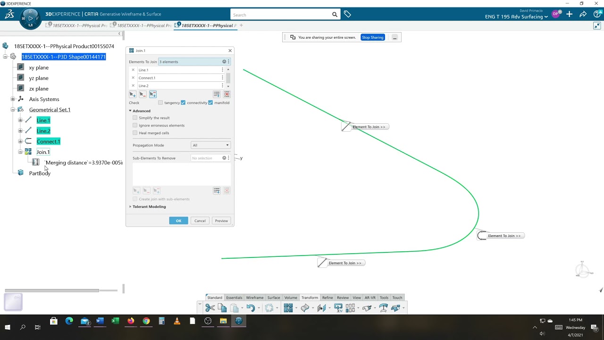
Task: Click the Add element mode cursor-plus icon
Action: [133, 94]
